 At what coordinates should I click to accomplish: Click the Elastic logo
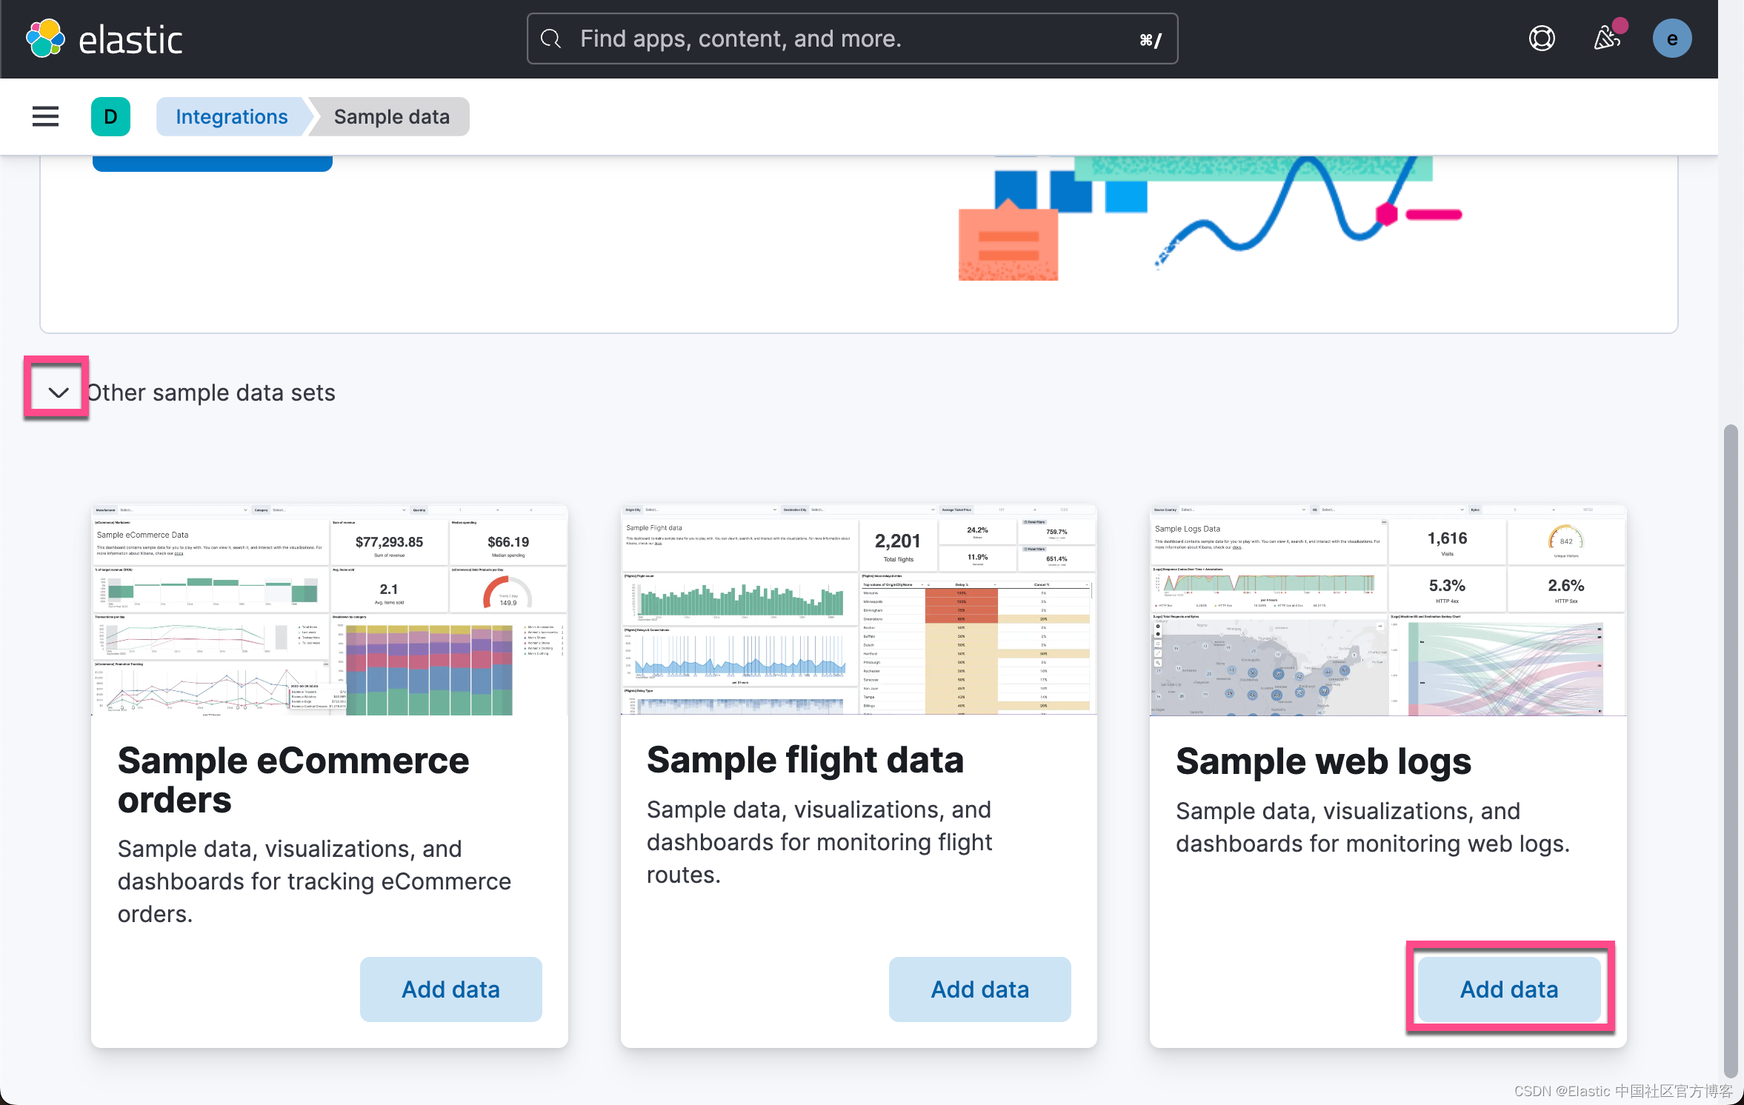(104, 39)
